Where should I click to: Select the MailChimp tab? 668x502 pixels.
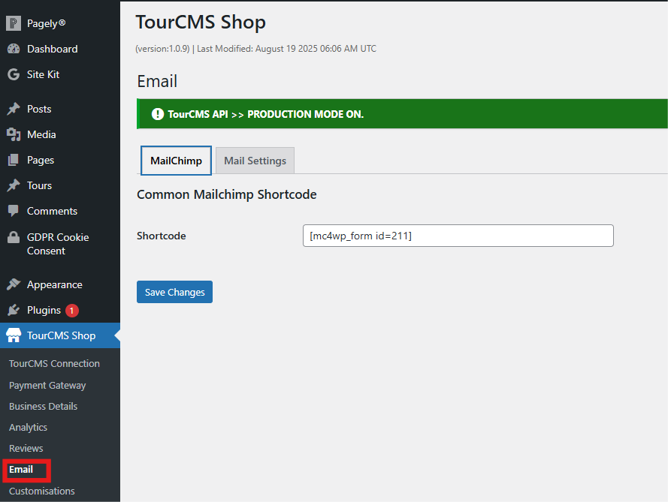coord(176,161)
